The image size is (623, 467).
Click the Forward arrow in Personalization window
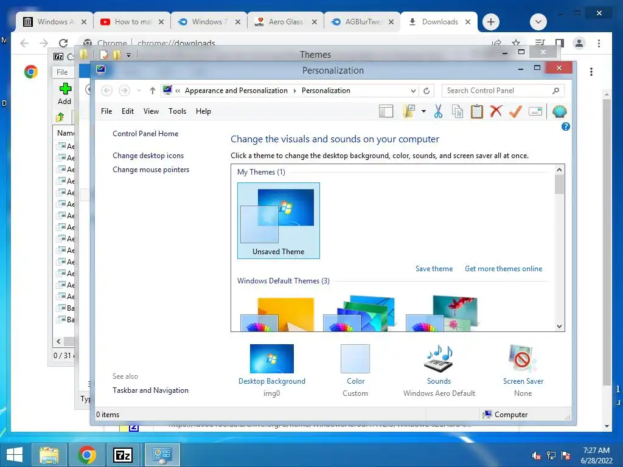point(124,91)
